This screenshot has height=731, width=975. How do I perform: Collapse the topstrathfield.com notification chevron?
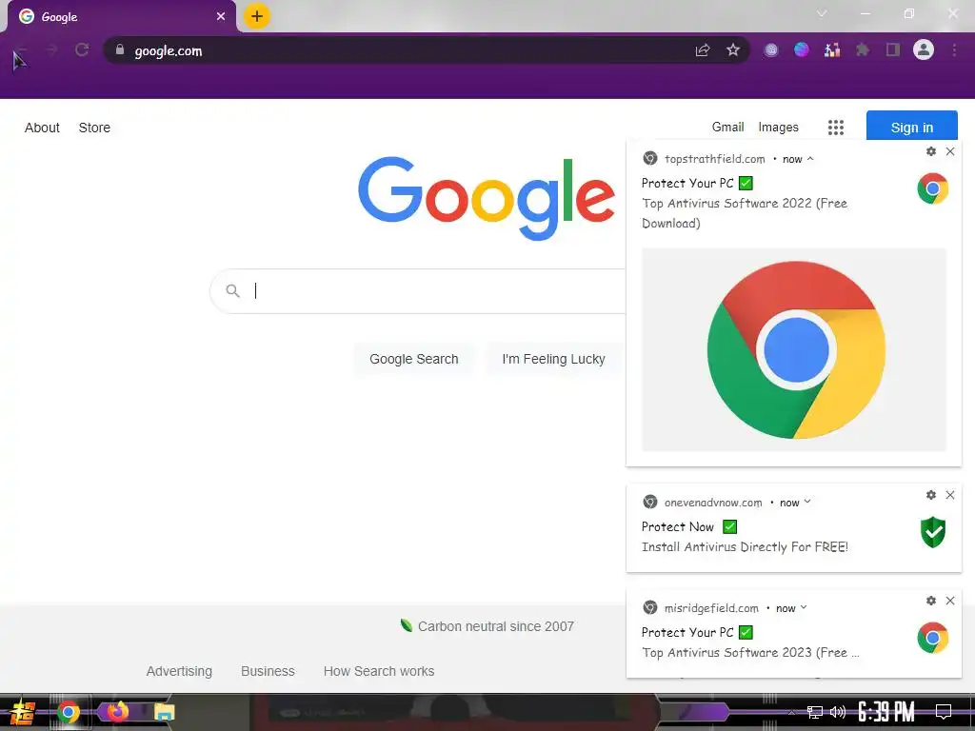pyautogui.click(x=810, y=159)
